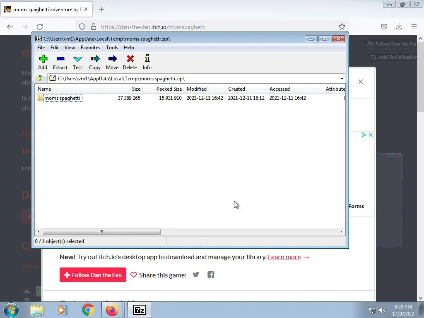Screen dimensions: 424x318
Task: Open the Firefox tracking protection shield
Action: coord(82,26)
